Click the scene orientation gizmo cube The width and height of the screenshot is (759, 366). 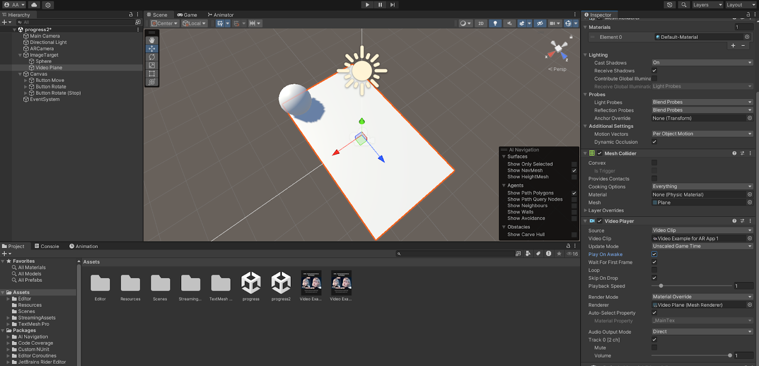click(x=558, y=48)
